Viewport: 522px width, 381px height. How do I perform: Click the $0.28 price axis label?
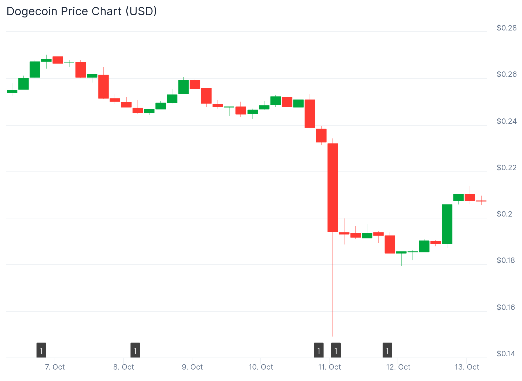point(506,28)
